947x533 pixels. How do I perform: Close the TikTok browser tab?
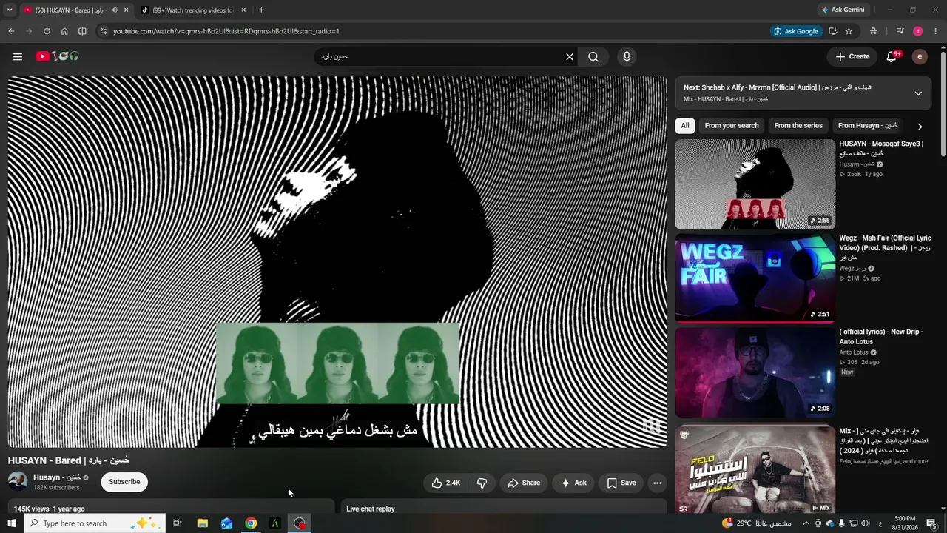click(x=243, y=10)
